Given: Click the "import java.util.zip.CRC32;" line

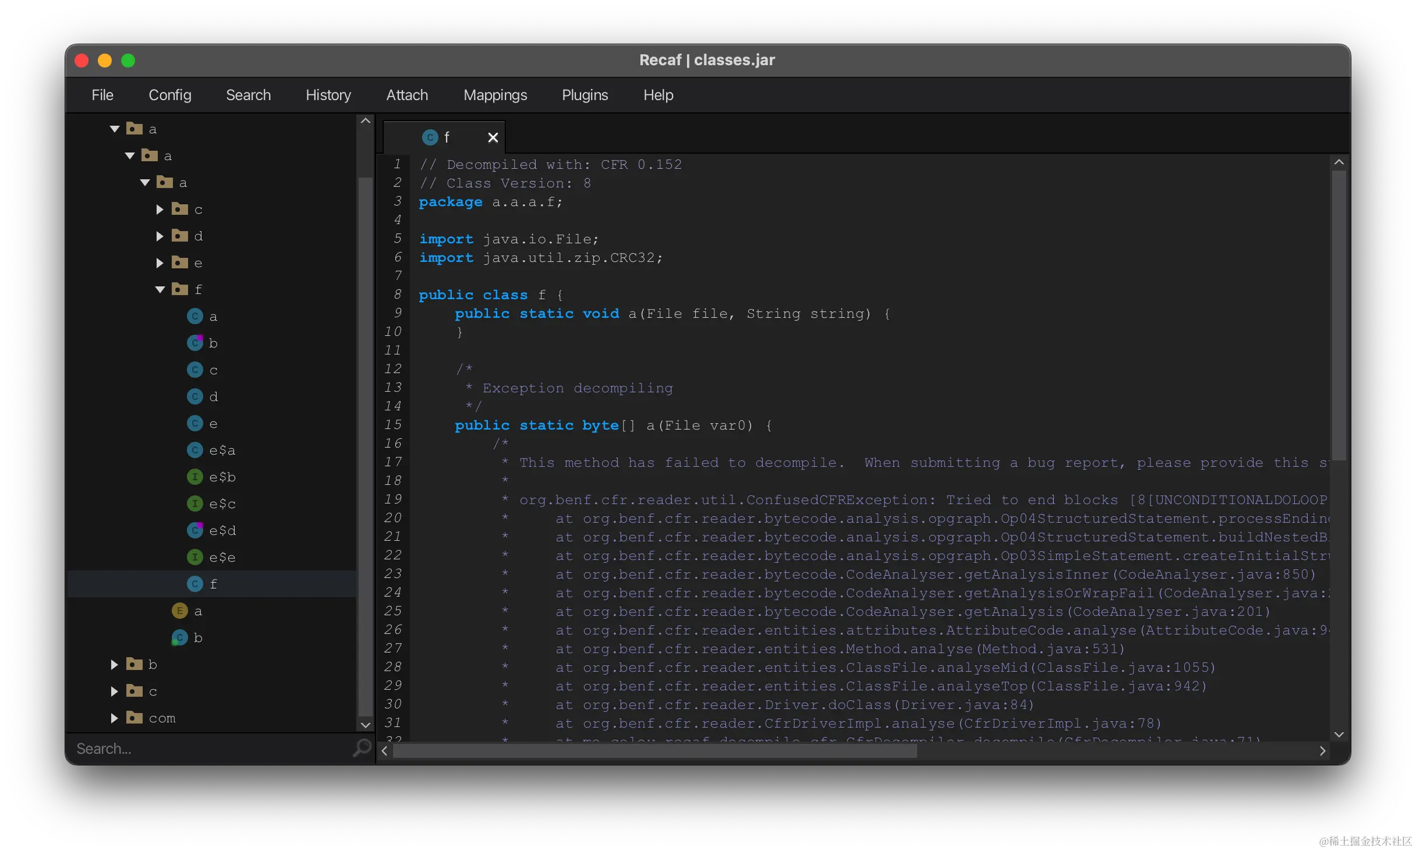Looking at the screenshot, I should point(541,258).
